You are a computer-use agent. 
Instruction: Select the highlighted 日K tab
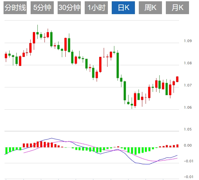click(x=123, y=8)
